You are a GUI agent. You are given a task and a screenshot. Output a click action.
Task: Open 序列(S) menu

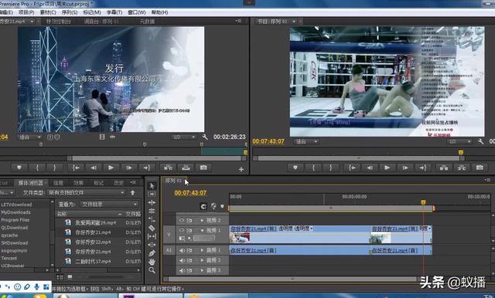[x=70, y=12]
